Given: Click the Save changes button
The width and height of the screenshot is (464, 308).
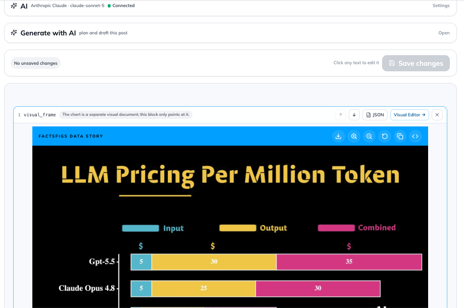Looking at the screenshot, I should (416, 63).
